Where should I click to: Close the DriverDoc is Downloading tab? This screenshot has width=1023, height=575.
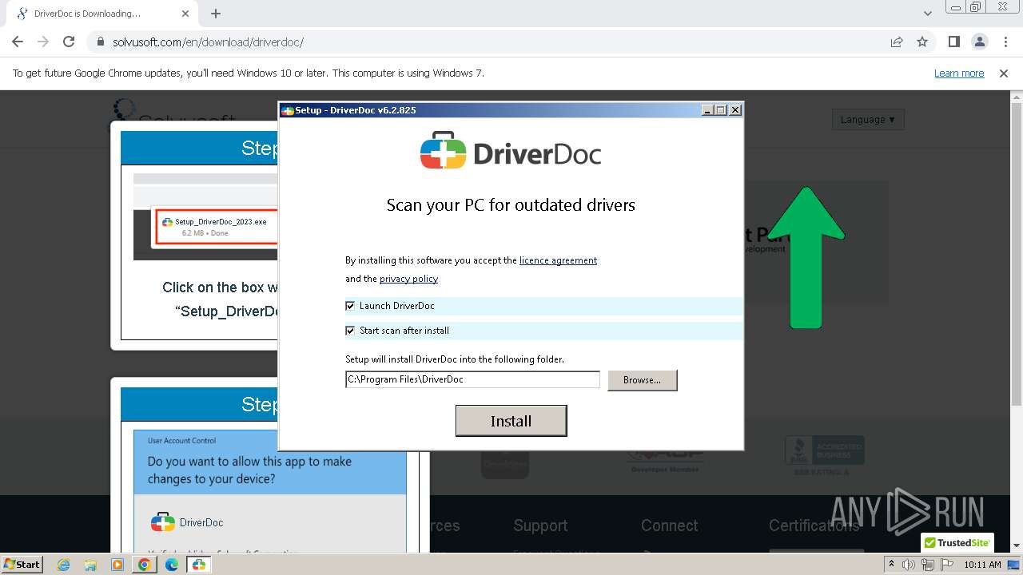pyautogui.click(x=185, y=14)
